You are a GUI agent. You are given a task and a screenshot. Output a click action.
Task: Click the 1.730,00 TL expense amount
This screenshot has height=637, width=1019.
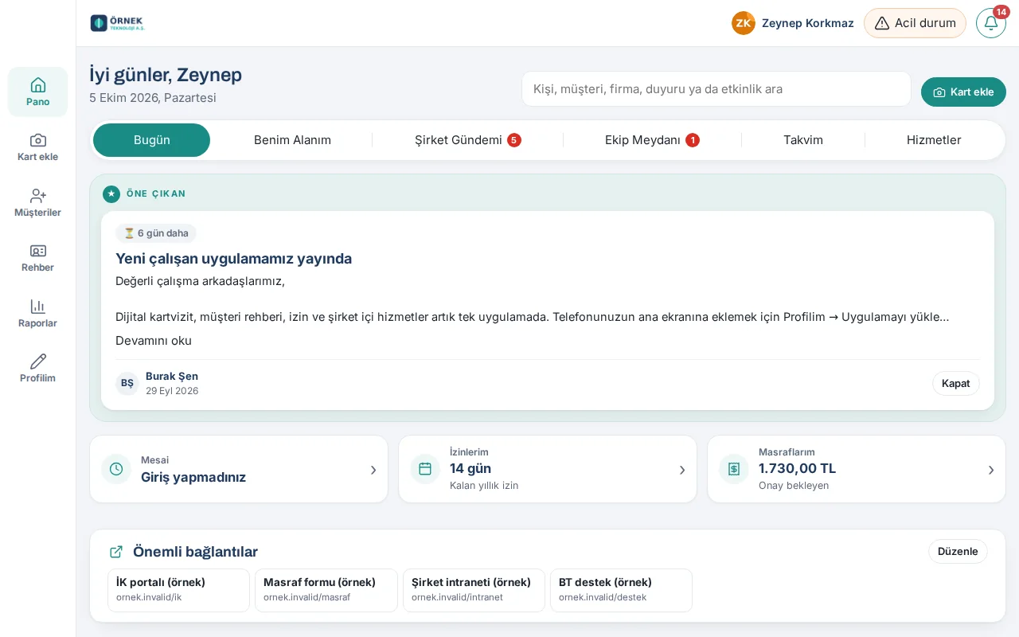(x=797, y=468)
